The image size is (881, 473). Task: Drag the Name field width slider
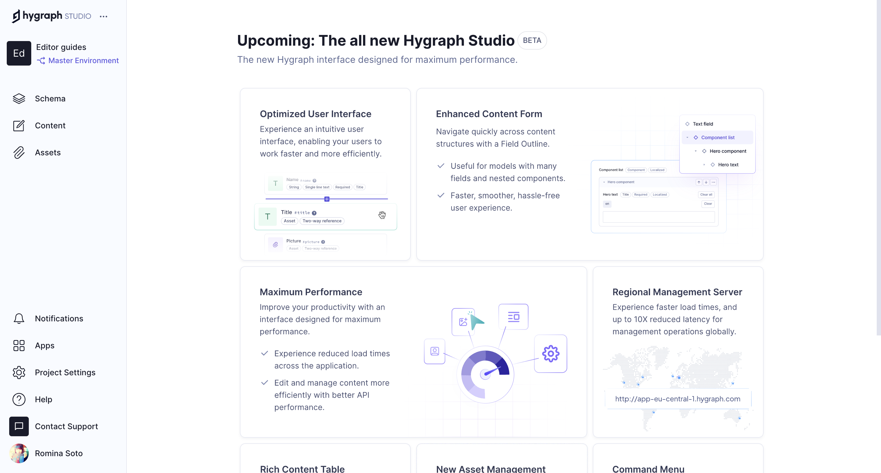tap(326, 199)
